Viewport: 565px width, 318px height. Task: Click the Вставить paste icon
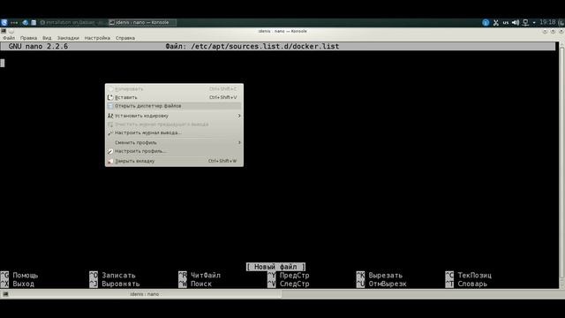110,97
